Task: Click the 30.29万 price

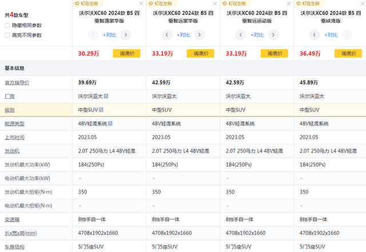Action: click(89, 54)
